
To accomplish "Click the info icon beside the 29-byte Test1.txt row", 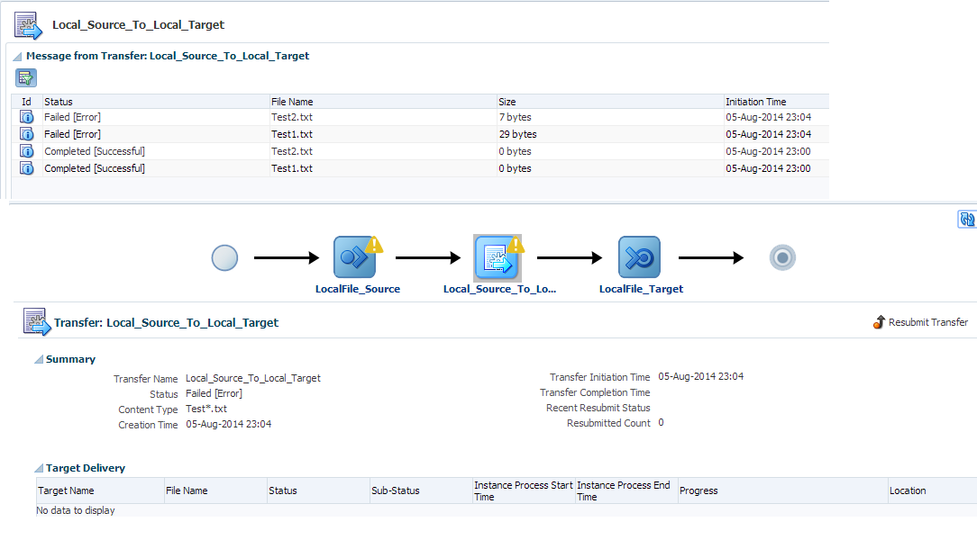I will (x=26, y=133).
